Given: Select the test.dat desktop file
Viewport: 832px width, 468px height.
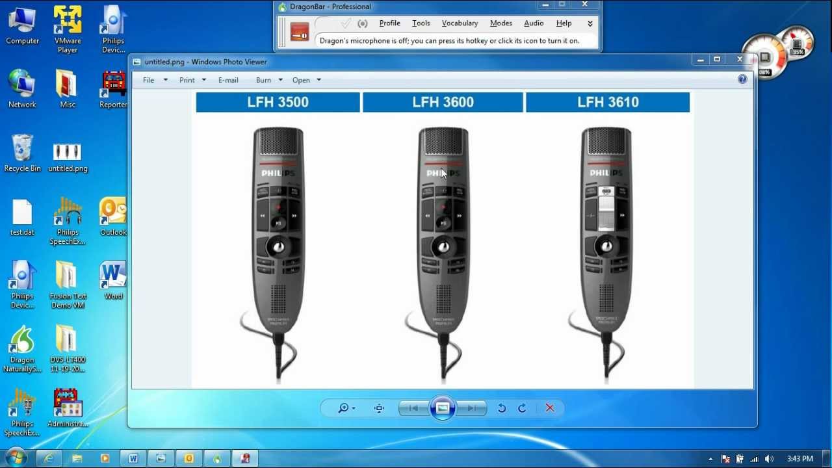Looking at the screenshot, I should (22, 217).
